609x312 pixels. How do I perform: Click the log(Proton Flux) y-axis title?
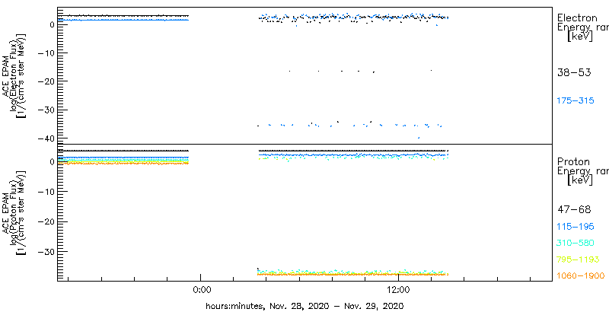(x=15, y=212)
